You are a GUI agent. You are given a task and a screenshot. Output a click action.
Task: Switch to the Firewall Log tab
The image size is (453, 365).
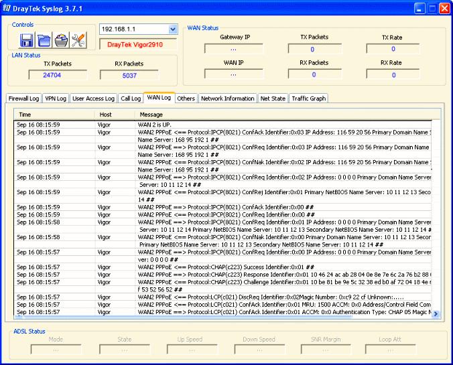point(23,98)
